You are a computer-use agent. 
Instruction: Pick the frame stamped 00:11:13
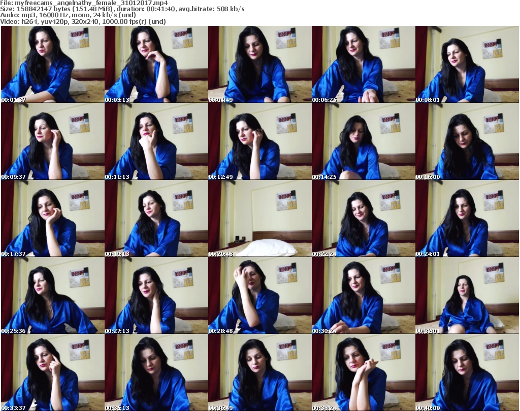tap(156, 141)
